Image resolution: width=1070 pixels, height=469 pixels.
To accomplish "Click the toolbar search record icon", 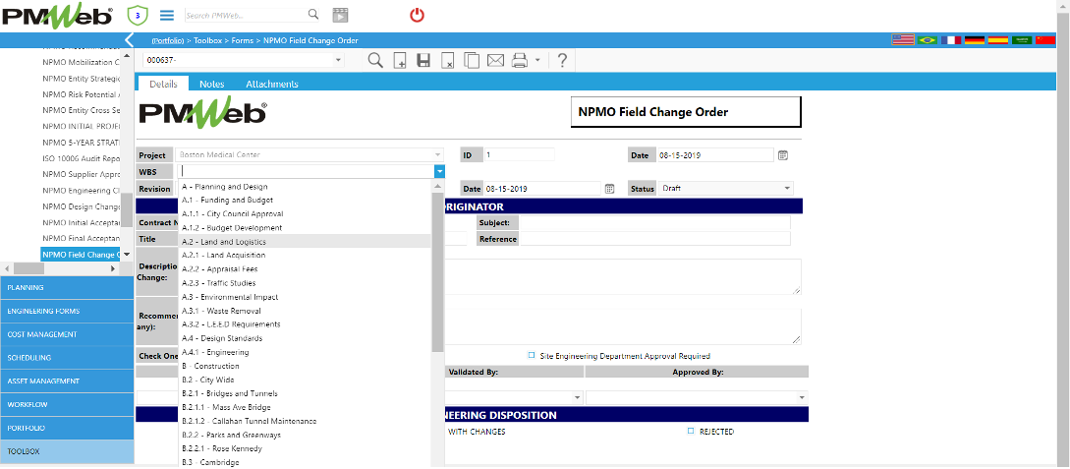I will point(375,60).
